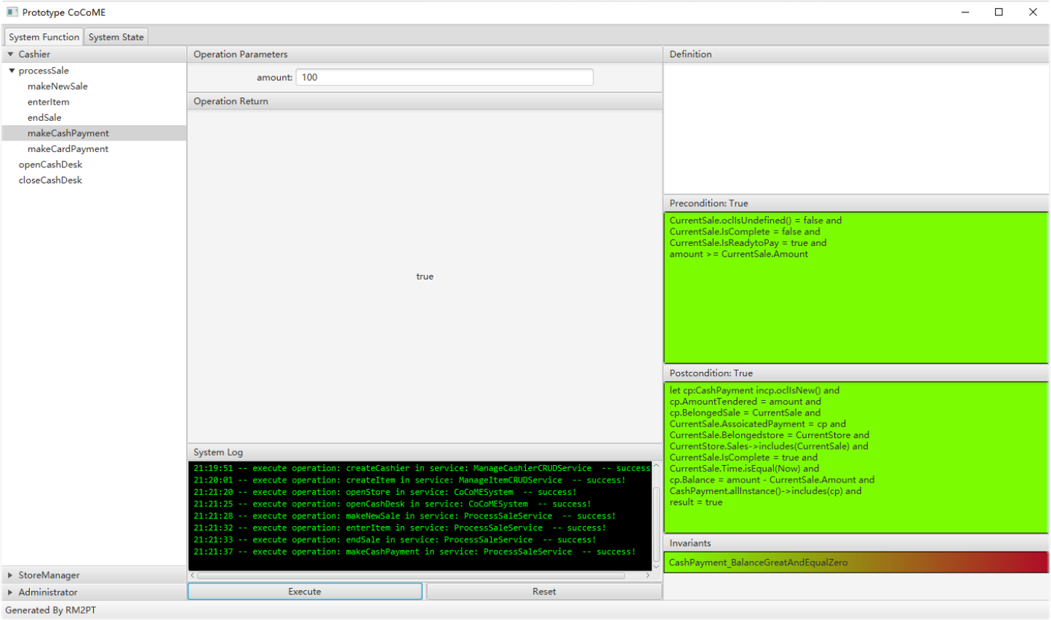Expand the StoreManager panel
The height and width of the screenshot is (620, 1051).
[94, 575]
